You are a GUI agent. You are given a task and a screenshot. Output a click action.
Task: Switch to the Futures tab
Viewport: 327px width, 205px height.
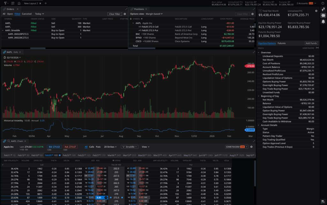[x=281, y=43]
